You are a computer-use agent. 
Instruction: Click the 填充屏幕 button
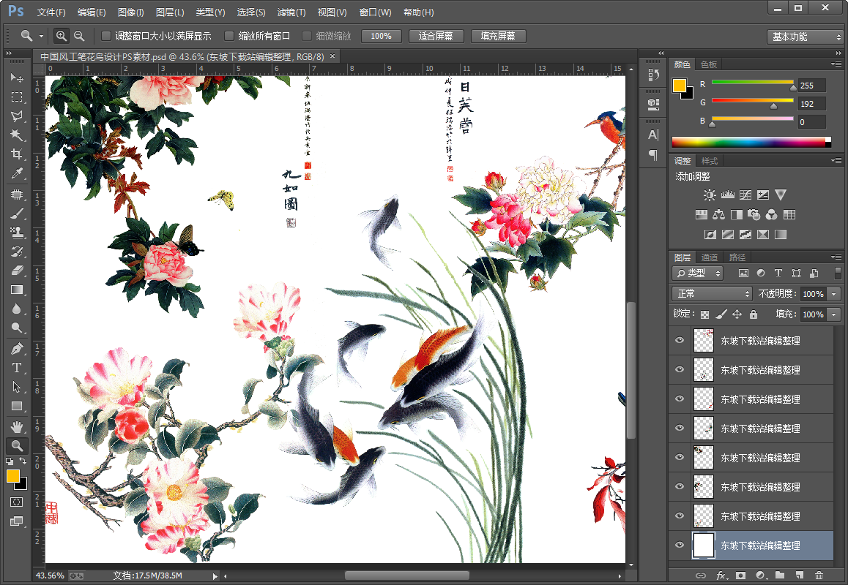click(x=498, y=36)
